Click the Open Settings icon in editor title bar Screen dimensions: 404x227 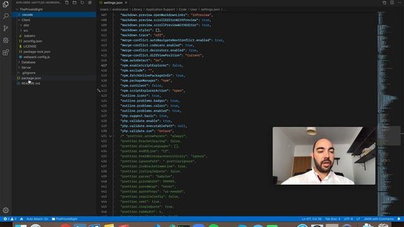pyautogui.click(x=384, y=3)
